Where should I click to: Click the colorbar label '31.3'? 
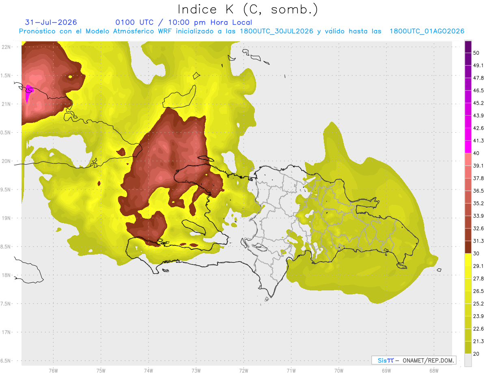pyautogui.click(x=478, y=241)
